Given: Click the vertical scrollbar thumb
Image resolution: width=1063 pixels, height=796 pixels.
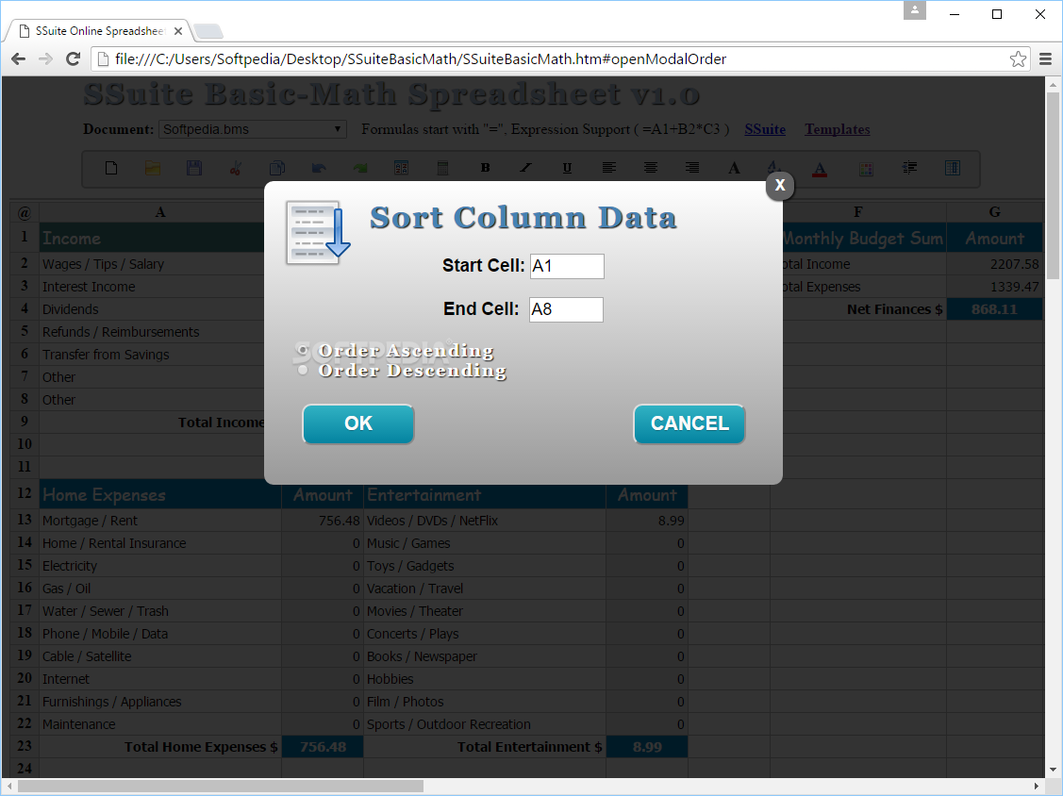Looking at the screenshot, I should coord(1053,186).
